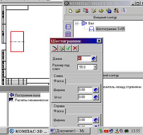The width and height of the screenshot is (143, 135).
Task: Collapse the Вал tree node
Action: 77,23
